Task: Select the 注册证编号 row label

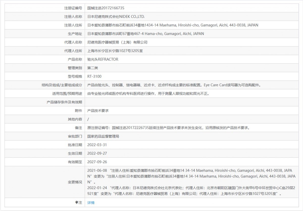Action: coord(73,8)
